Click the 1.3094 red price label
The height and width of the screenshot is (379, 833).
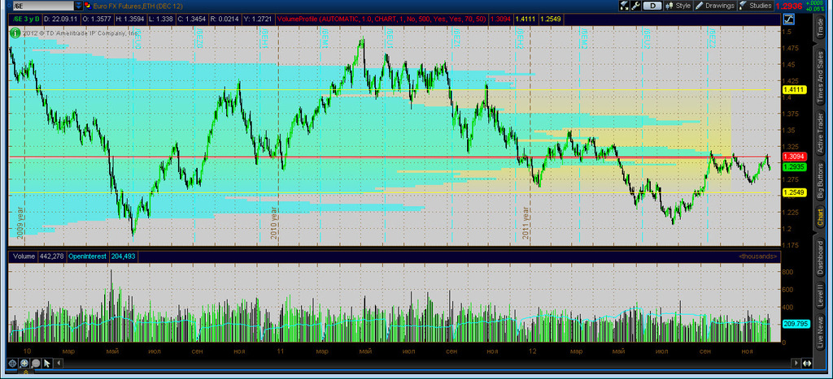pyautogui.click(x=795, y=157)
